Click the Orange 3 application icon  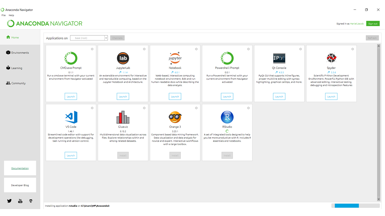pyautogui.click(x=175, y=117)
